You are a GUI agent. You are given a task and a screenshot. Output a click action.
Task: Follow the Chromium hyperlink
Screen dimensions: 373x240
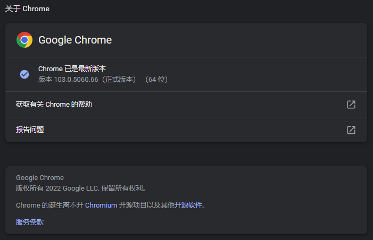pos(101,205)
